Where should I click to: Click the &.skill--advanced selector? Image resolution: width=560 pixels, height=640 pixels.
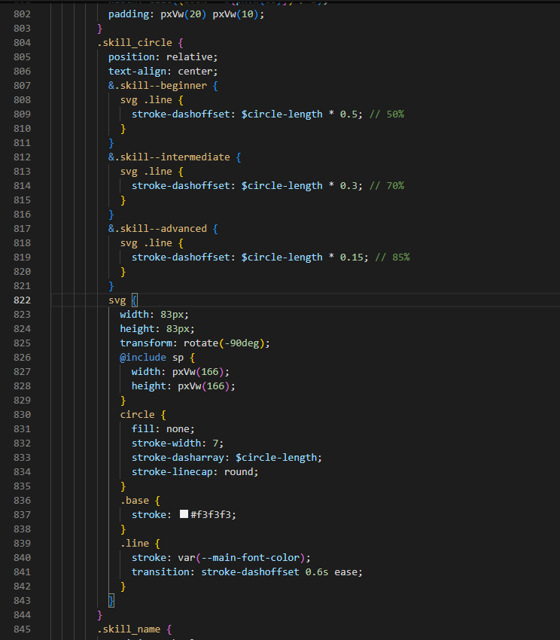coord(160,228)
